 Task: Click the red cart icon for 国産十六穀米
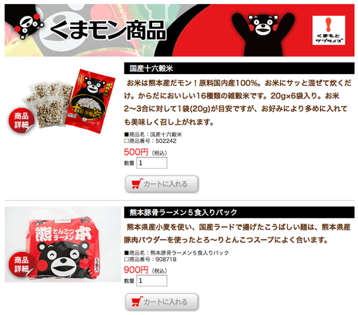tap(137, 184)
